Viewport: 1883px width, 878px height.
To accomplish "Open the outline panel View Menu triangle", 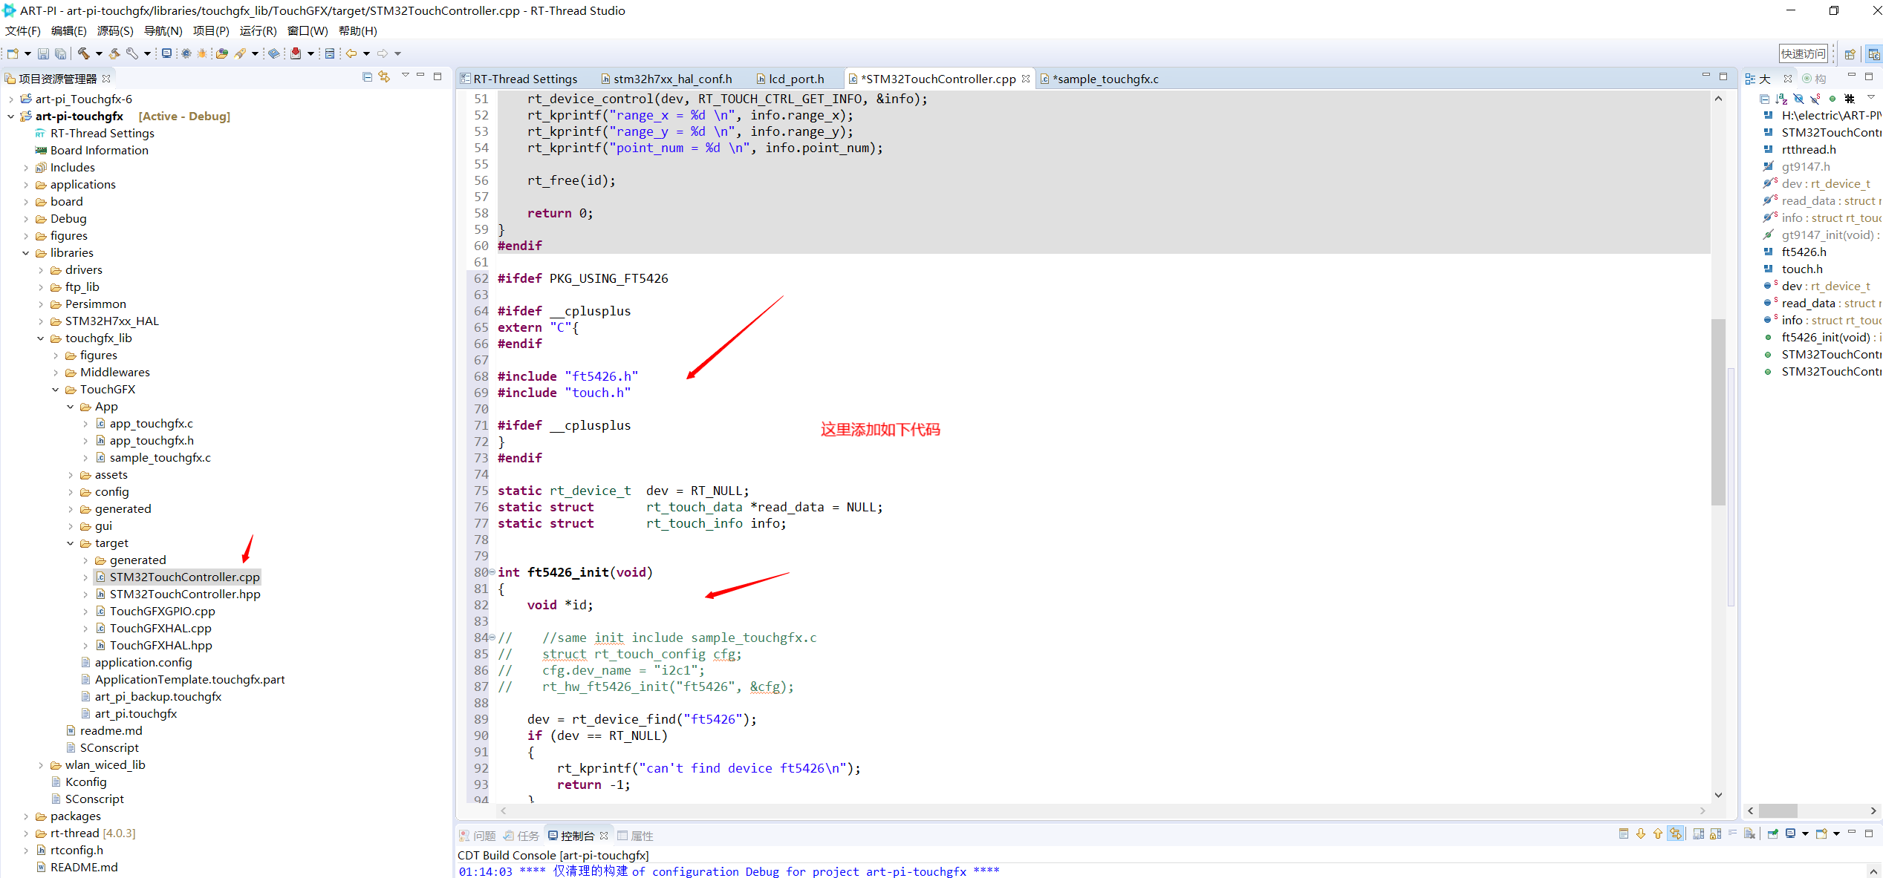I will pyautogui.click(x=1871, y=99).
